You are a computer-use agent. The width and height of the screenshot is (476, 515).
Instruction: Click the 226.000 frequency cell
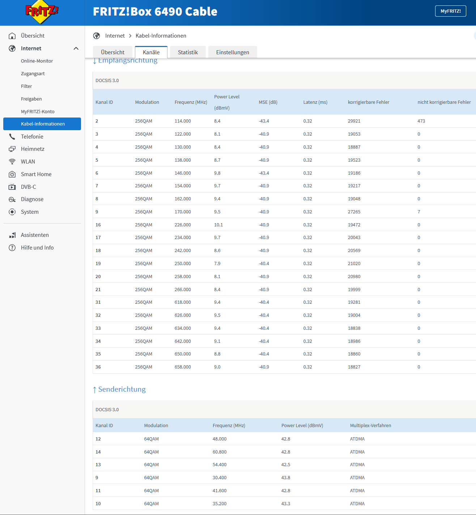click(x=183, y=225)
